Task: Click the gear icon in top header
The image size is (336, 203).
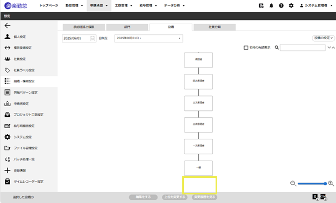Action: tap(291, 5)
